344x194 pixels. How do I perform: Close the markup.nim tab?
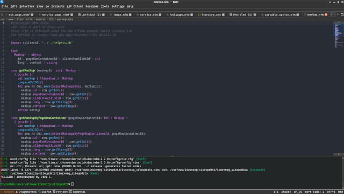click(x=326, y=15)
